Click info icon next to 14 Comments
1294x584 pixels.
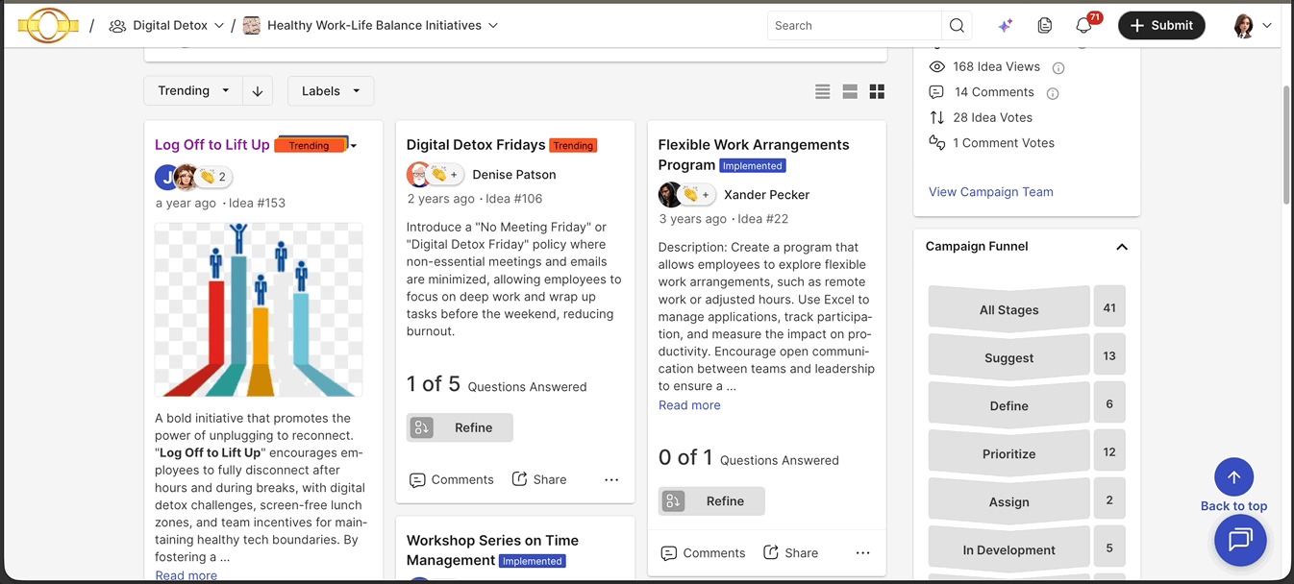[1053, 93]
